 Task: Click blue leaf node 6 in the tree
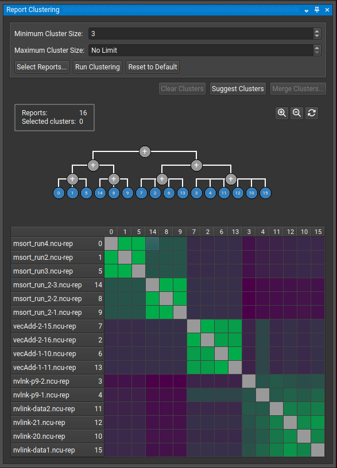(169, 193)
